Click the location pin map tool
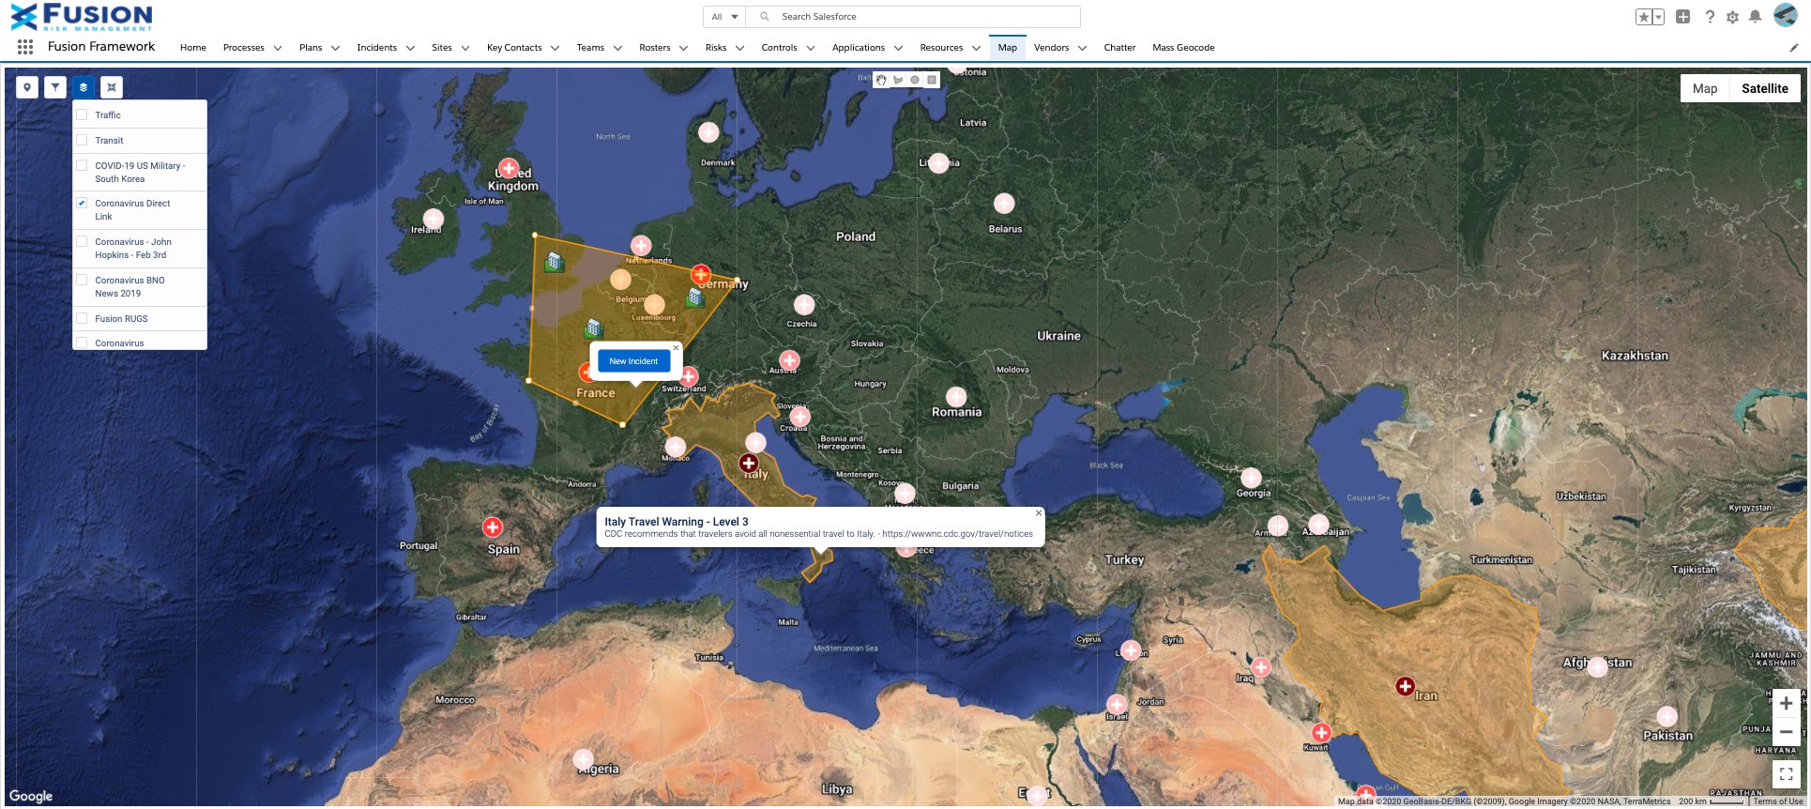The height and width of the screenshot is (809, 1811). click(27, 87)
